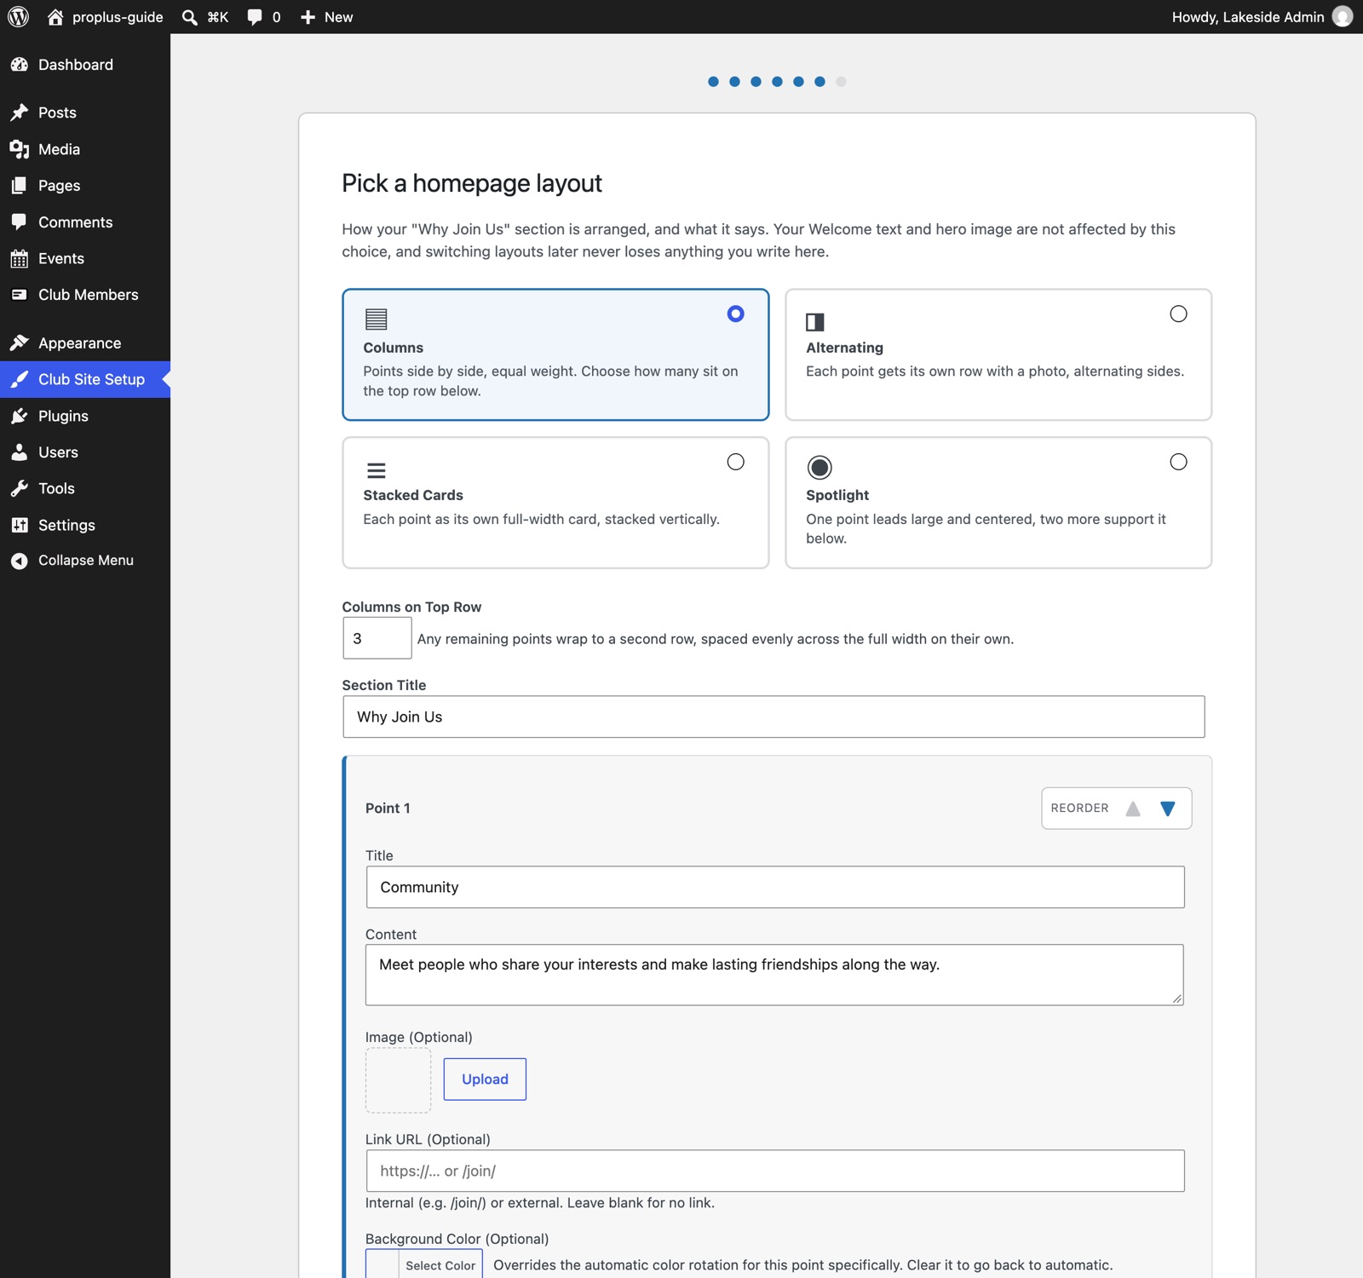
Task: Upload an image for Point 1
Action: click(x=485, y=1079)
